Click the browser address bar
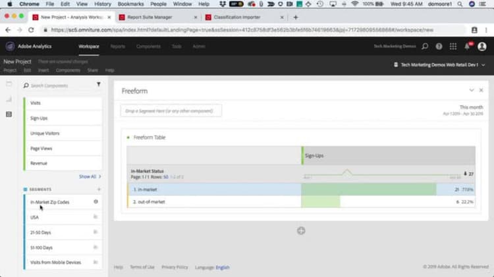 (254, 30)
